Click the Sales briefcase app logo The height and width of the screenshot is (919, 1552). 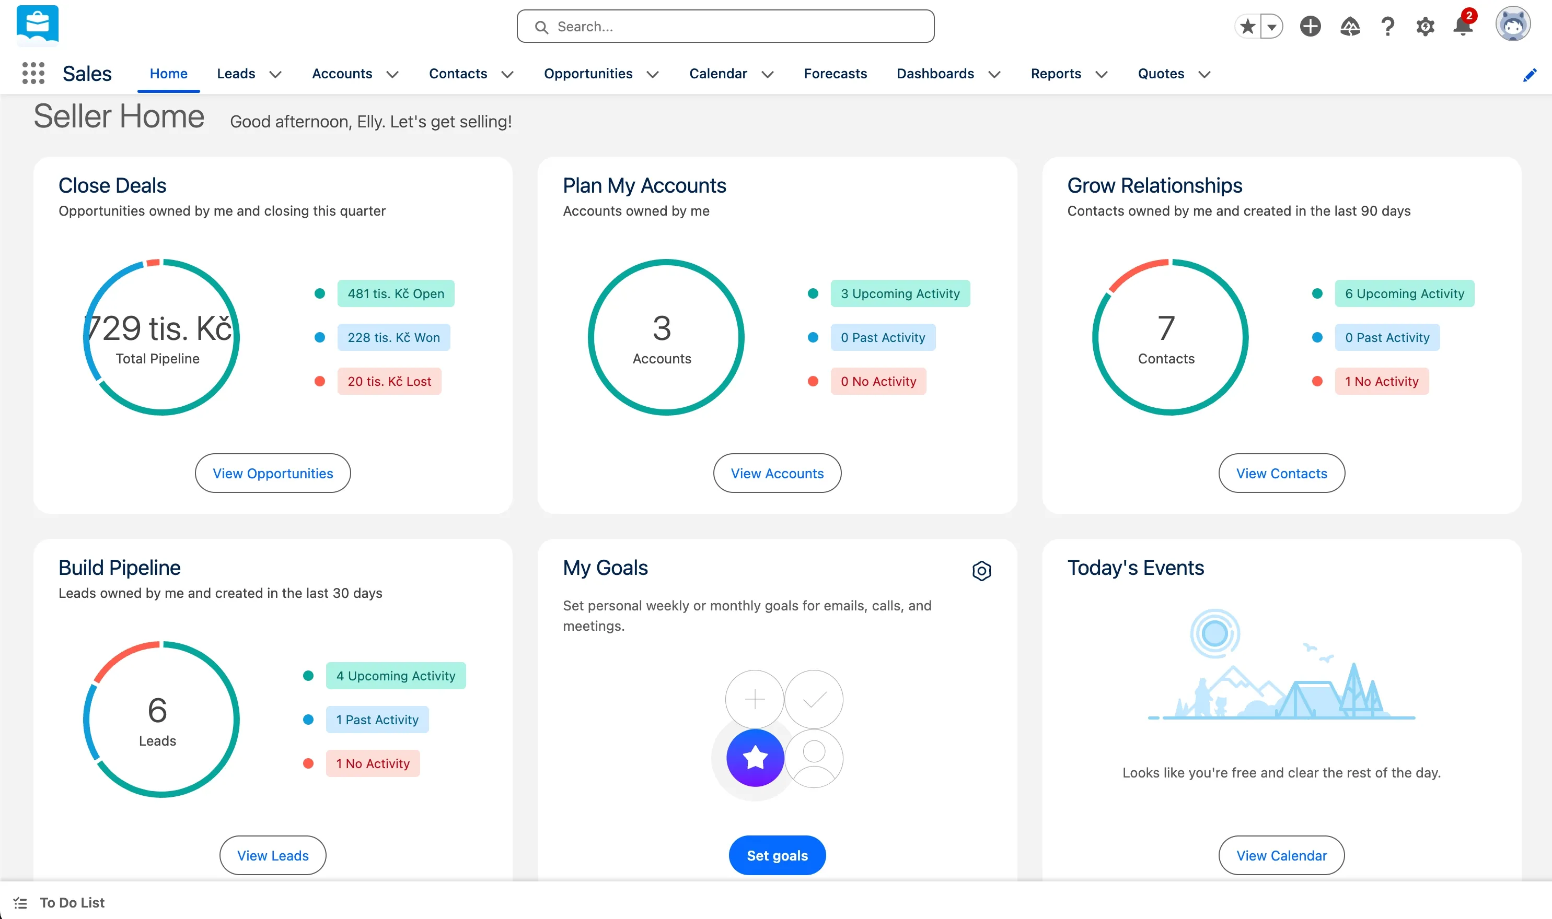pos(37,25)
